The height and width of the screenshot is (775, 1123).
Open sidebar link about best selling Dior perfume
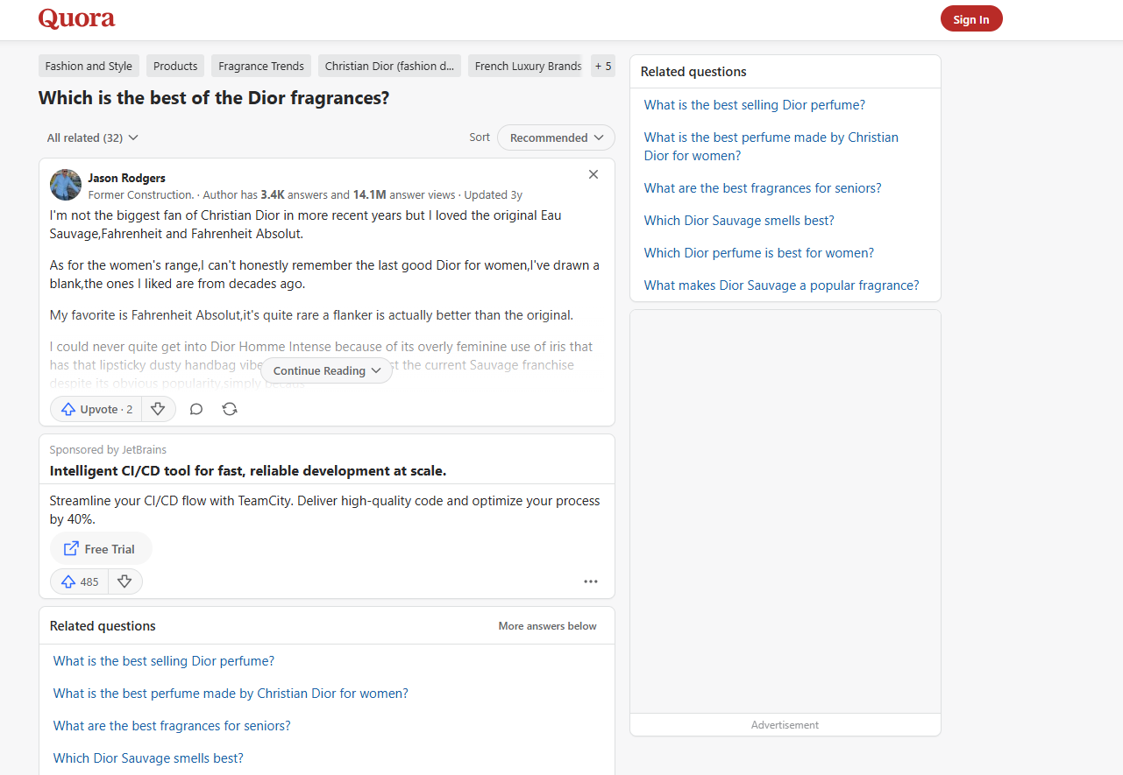point(755,105)
